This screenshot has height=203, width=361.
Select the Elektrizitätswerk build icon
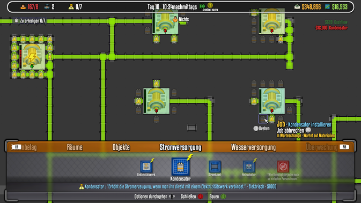point(146,166)
